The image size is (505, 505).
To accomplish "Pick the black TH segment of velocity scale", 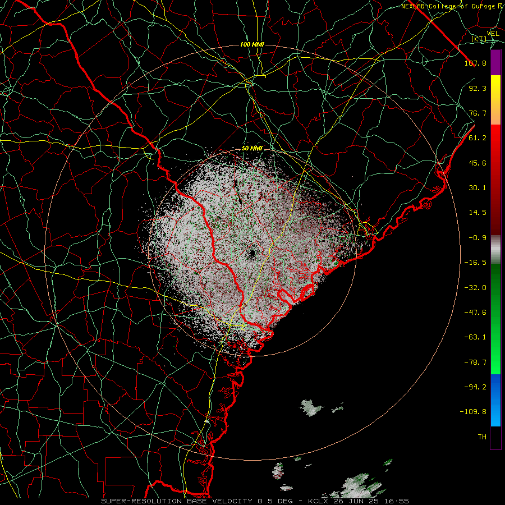I will 495,438.
